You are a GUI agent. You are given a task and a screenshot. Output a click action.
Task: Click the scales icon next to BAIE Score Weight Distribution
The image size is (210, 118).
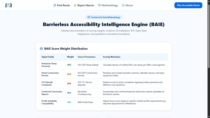pos(41,49)
